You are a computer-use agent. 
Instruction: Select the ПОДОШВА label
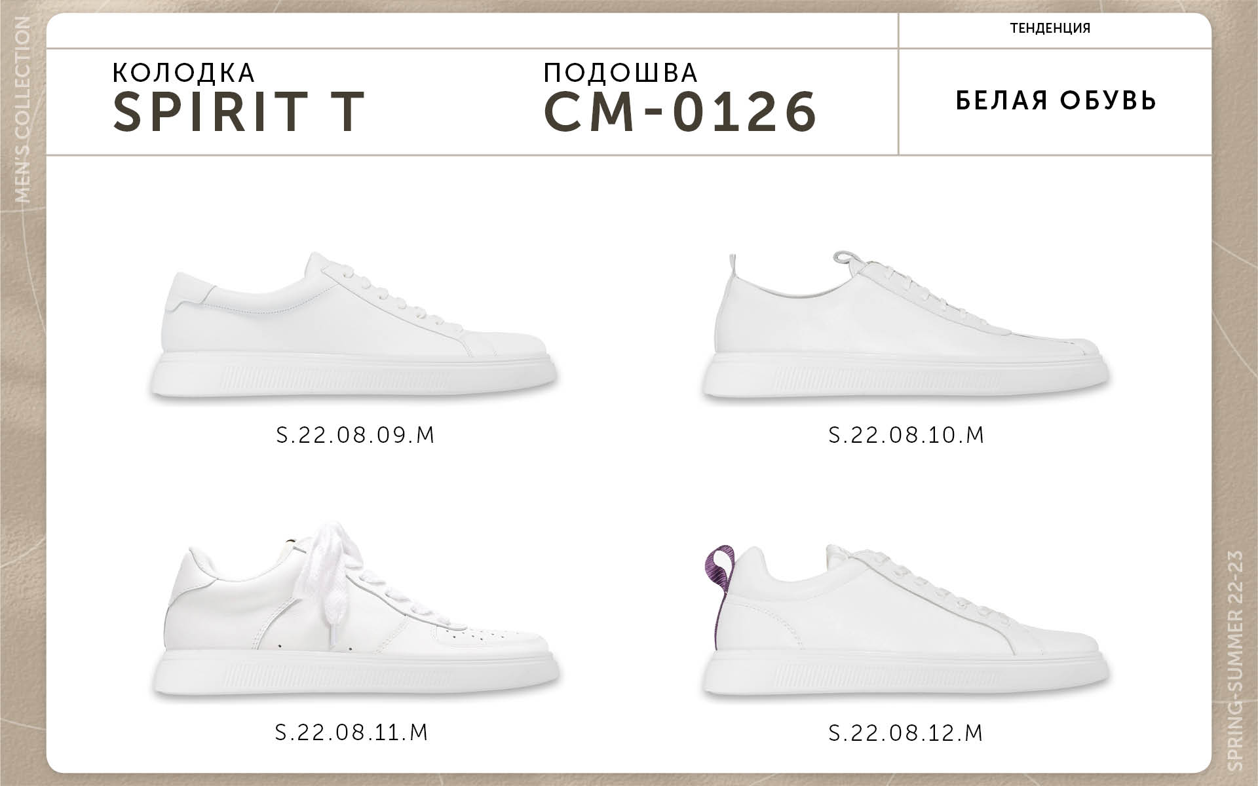[x=621, y=73]
